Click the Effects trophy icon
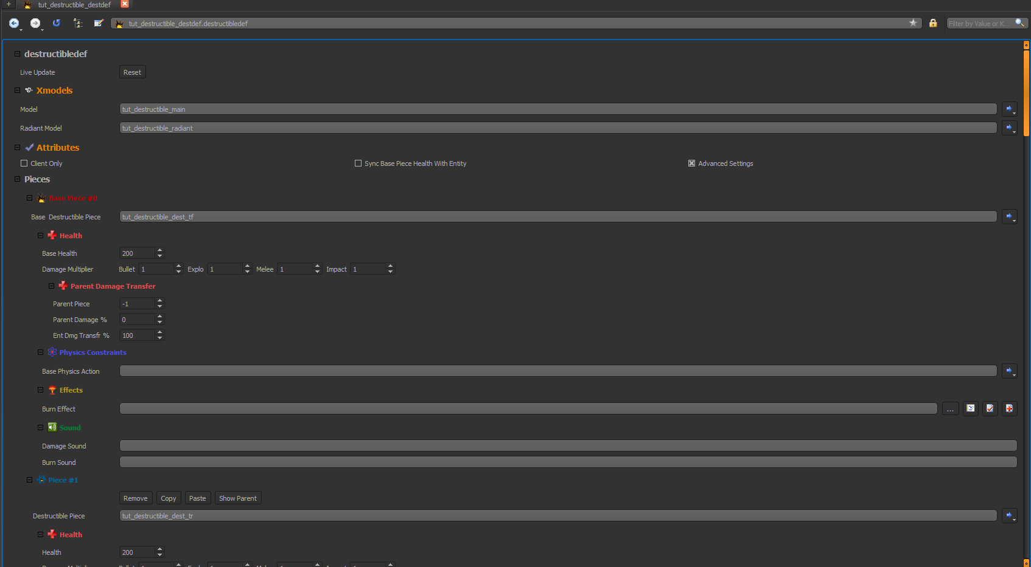Image resolution: width=1031 pixels, height=567 pixels. pos(52,390)
